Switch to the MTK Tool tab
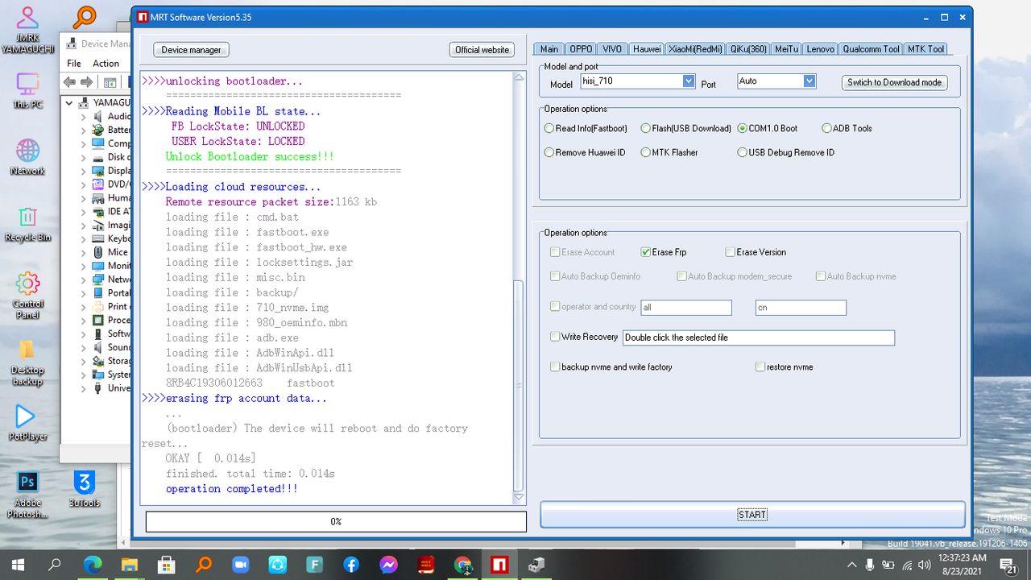 pyautogui.click(x=925, y=49)
